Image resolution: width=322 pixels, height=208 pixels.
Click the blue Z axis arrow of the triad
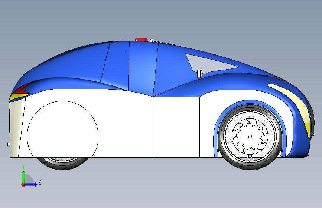tap(31, 184)
